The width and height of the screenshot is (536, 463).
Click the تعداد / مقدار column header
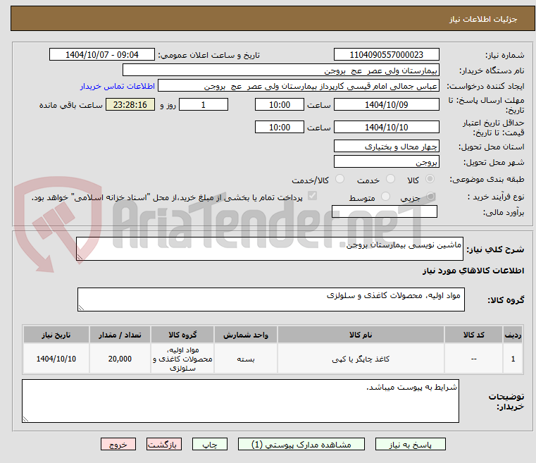120,335
